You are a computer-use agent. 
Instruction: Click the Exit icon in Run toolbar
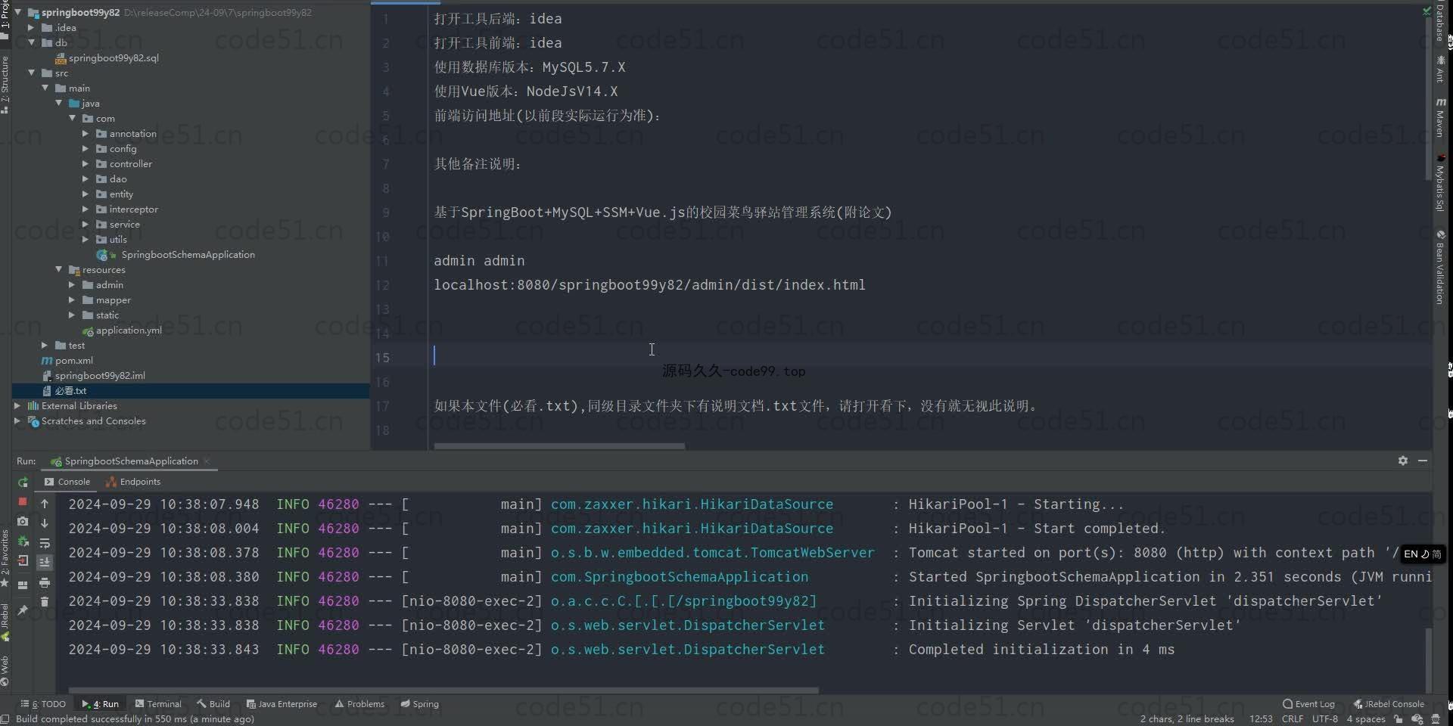coord(23,561)
